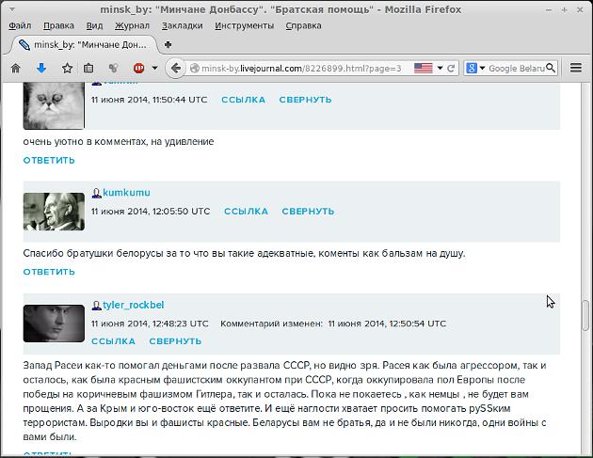
Task: Open a new tab with the plus button
Action: click(168, 44)
